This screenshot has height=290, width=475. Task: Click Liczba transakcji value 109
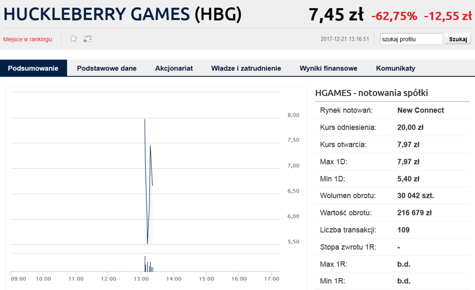(x=403, y=230)
